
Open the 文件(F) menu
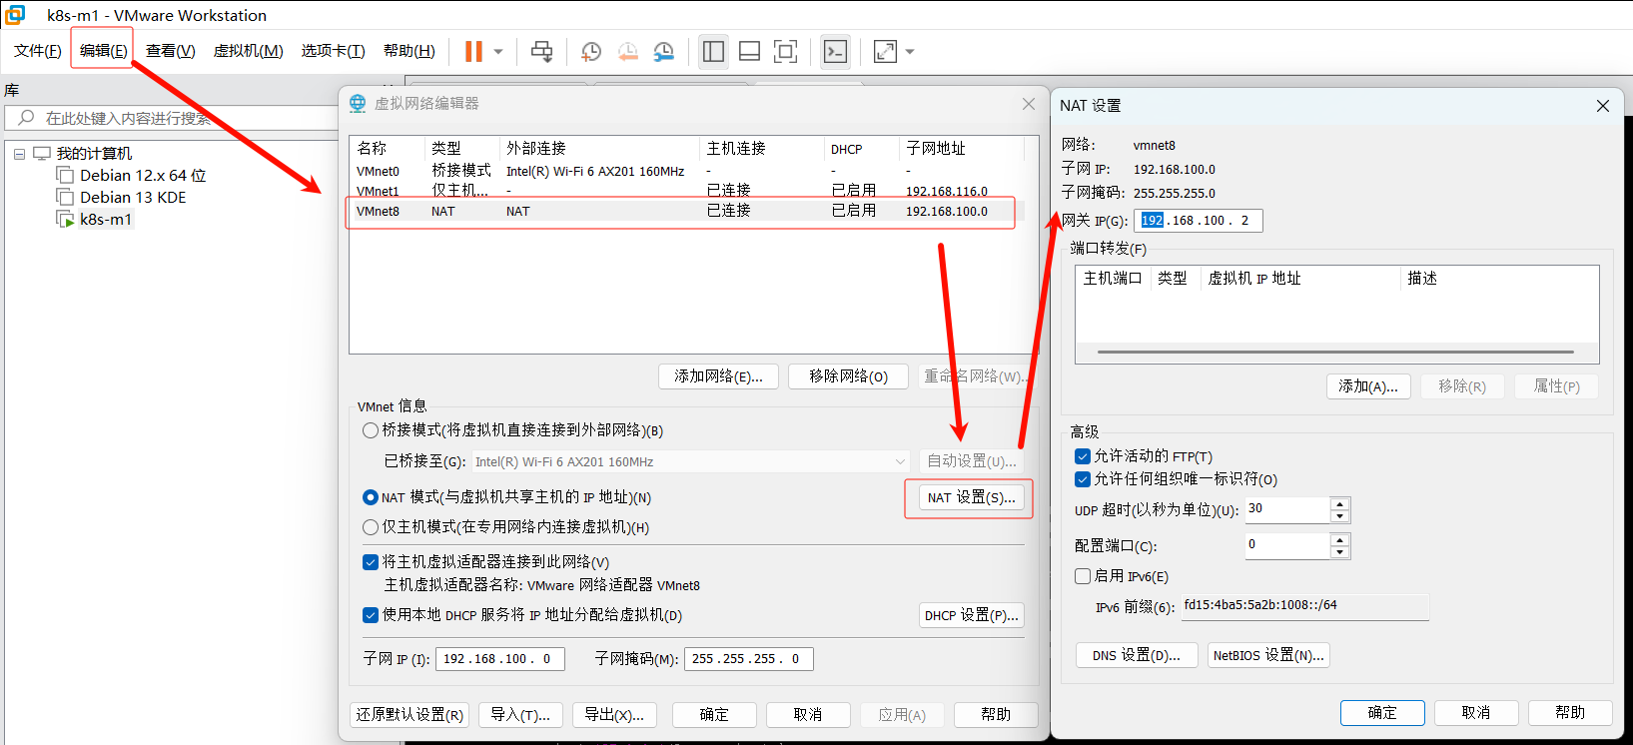[38, 51]
